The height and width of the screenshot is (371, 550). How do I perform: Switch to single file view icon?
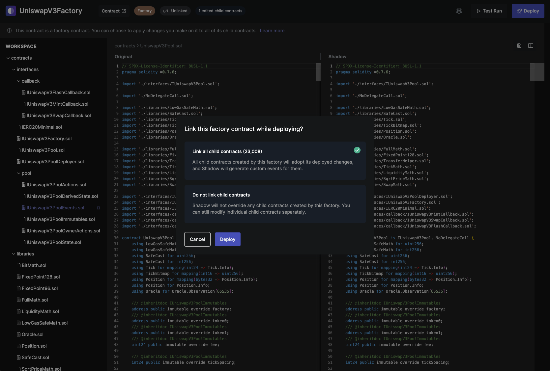click(x=519, y=46)
